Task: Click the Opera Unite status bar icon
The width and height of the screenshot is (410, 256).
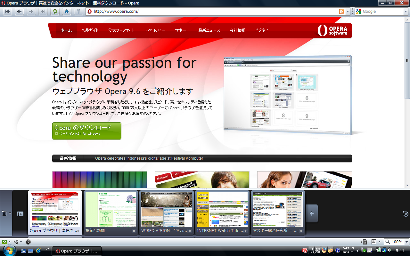Action: point(16,242)
